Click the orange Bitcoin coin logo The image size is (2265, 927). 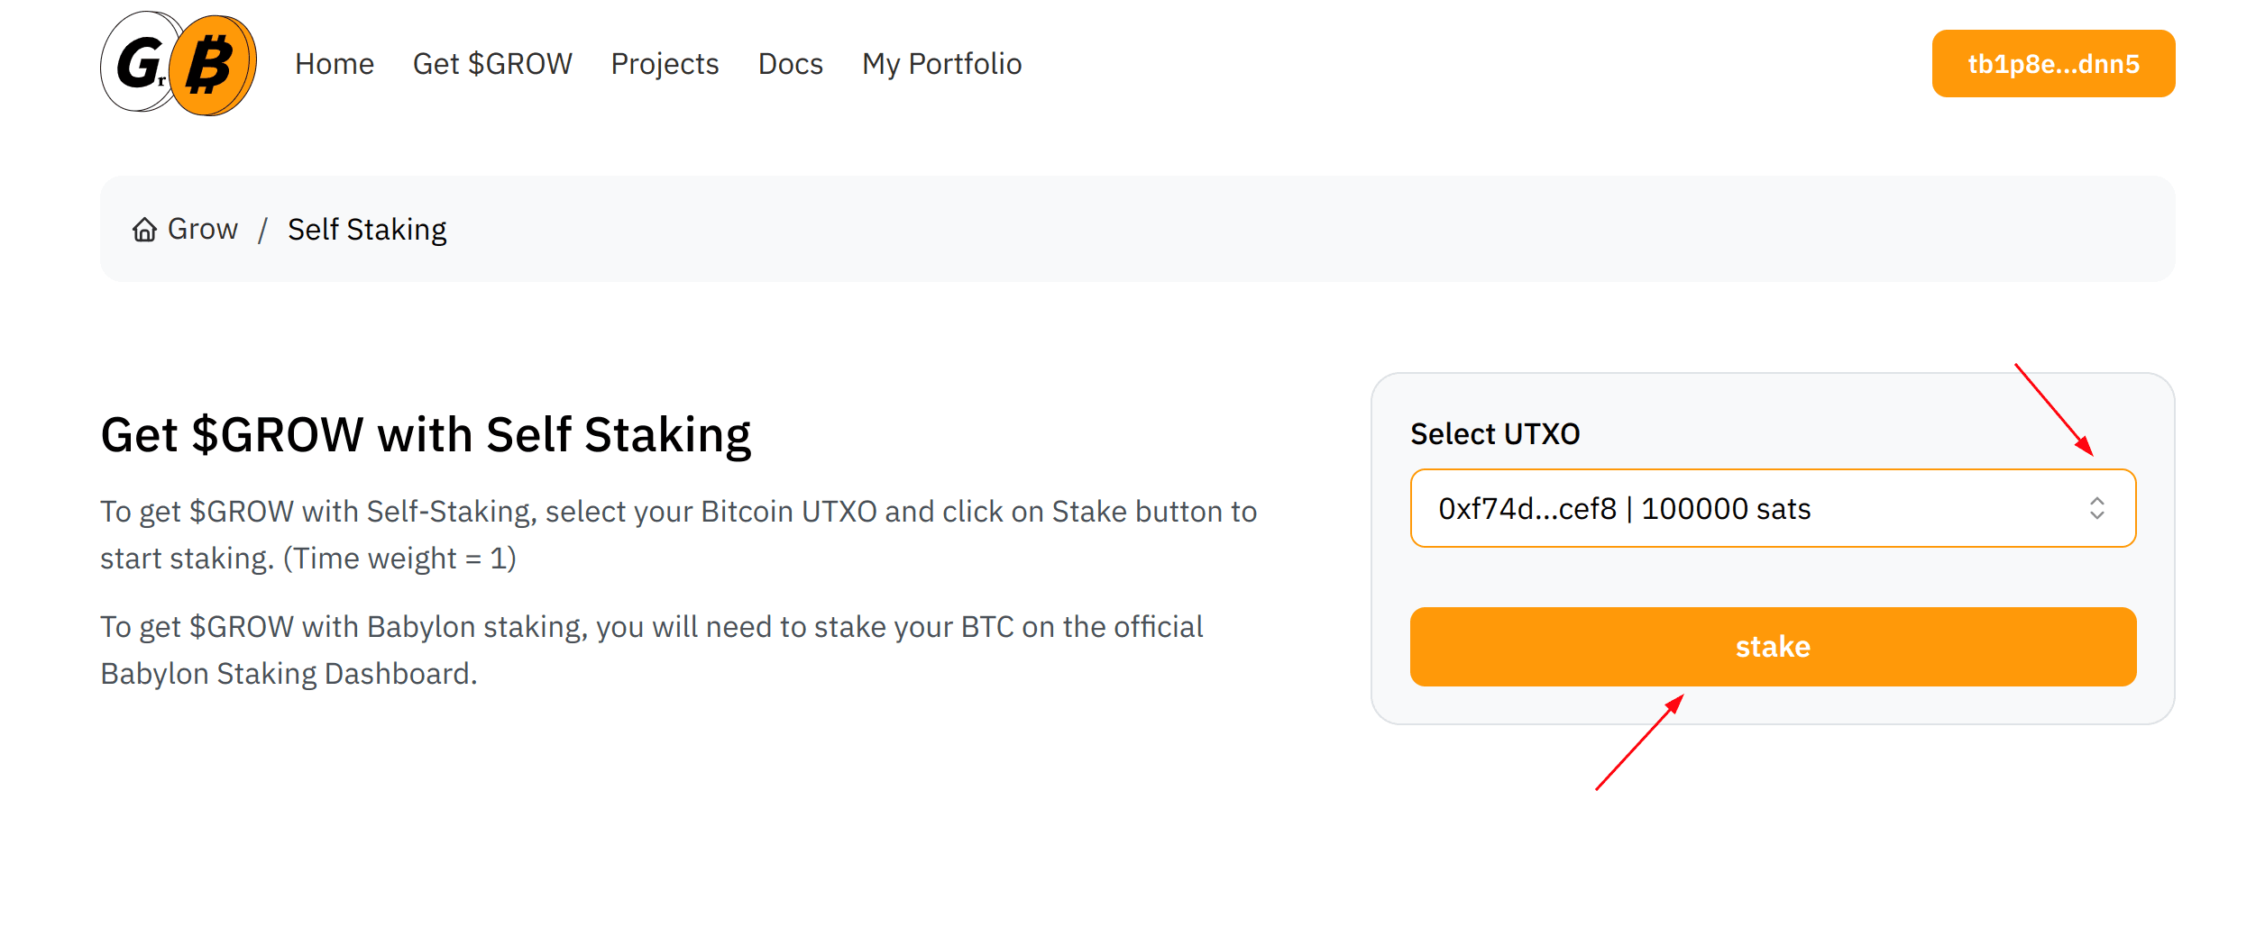(x=214, y=65)
